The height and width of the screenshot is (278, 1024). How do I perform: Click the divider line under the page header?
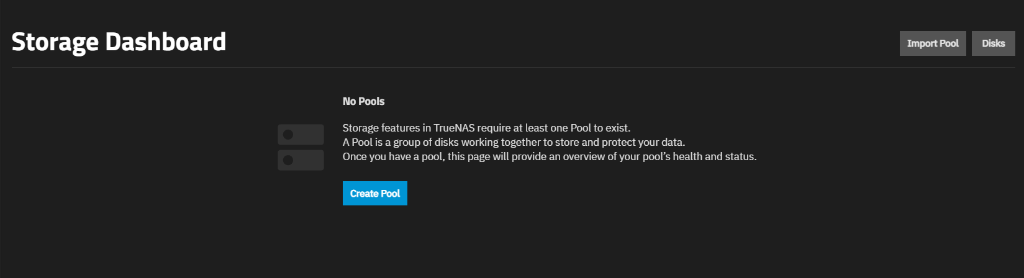(x=513, y=67)
